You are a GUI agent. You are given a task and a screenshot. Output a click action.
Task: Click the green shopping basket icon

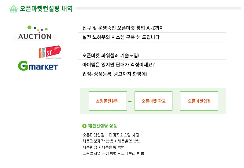pos(13,9)
